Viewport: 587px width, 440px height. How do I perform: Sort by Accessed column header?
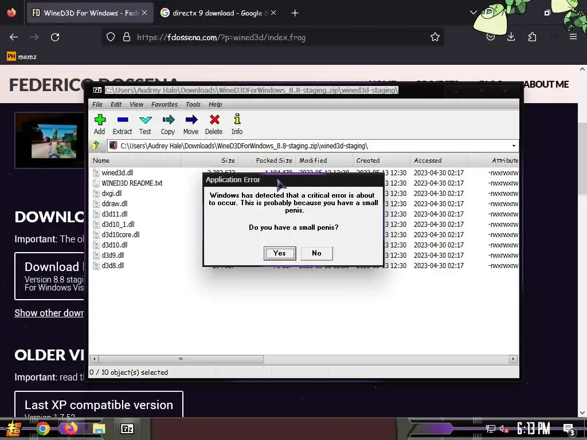point(439,160)
